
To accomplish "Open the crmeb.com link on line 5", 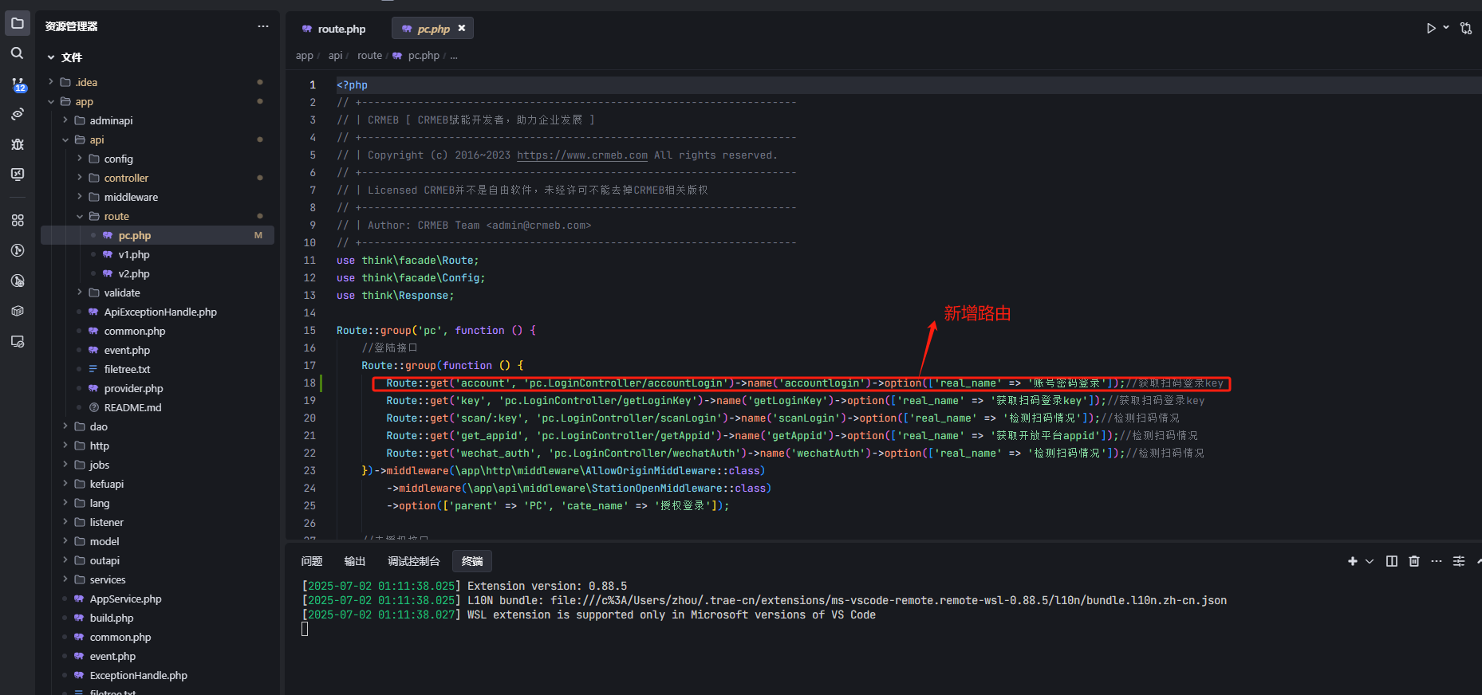I will tap(582, 155).
